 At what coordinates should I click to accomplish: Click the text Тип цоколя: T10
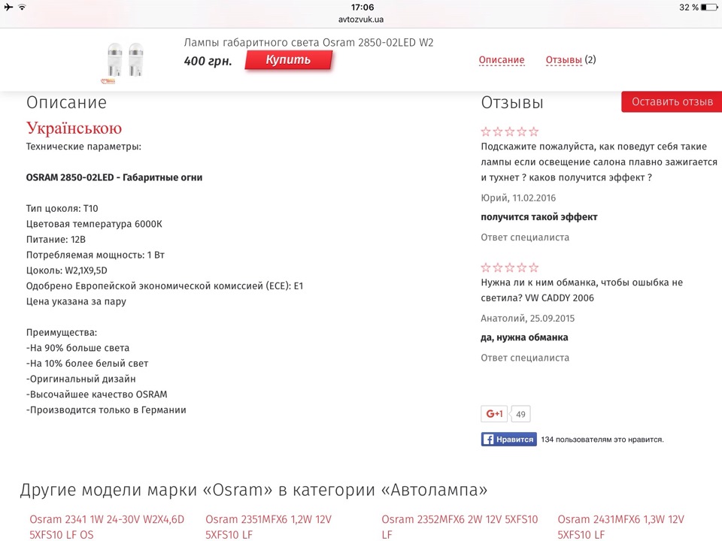pos(62,208)
